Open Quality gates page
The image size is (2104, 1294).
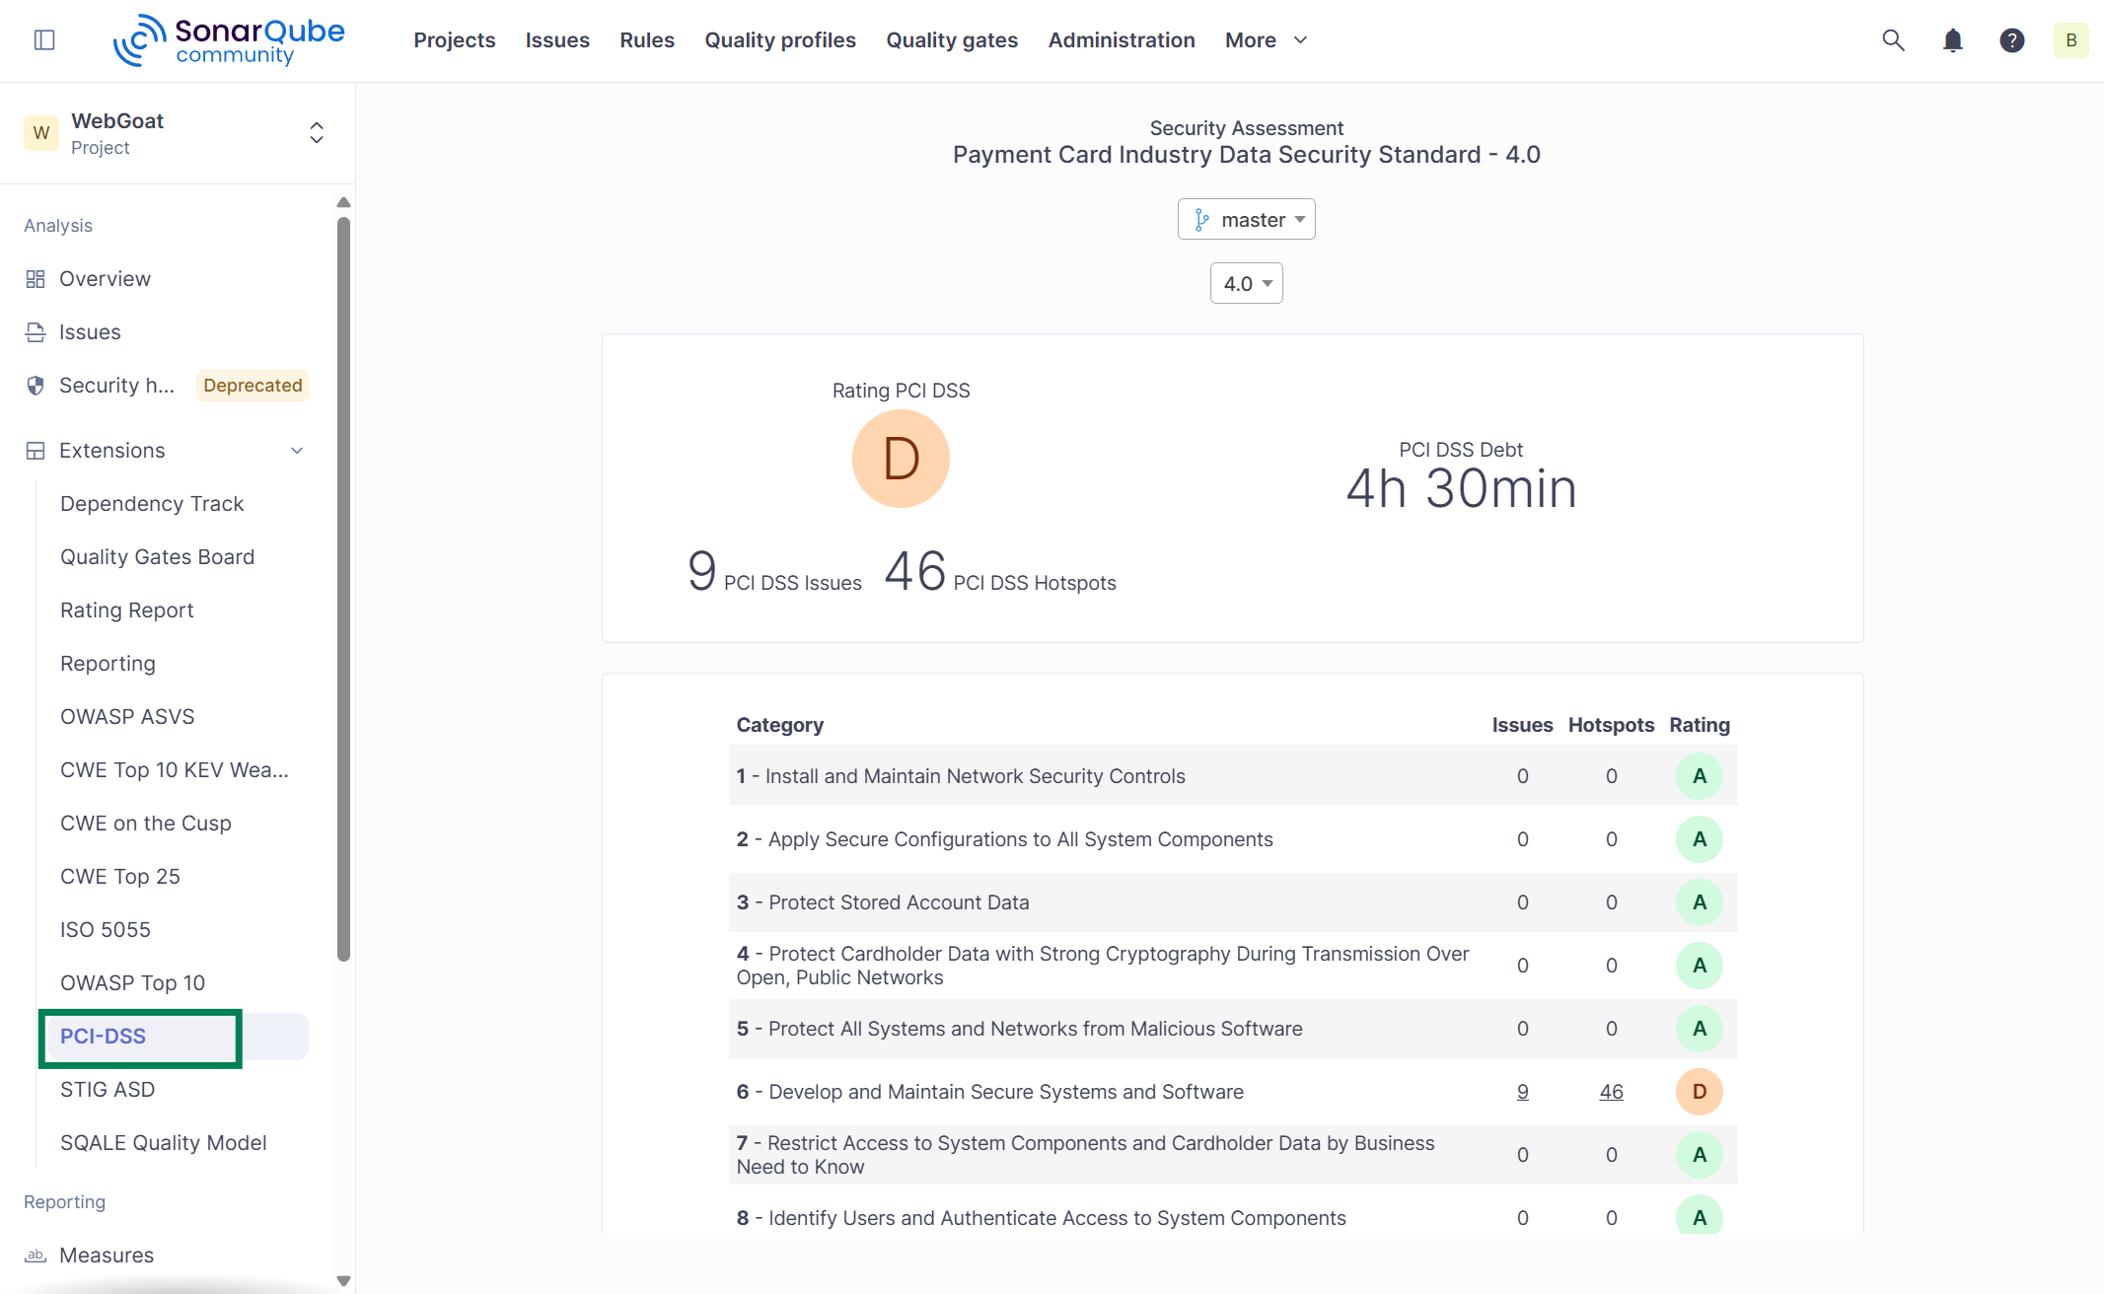point(952,40)
